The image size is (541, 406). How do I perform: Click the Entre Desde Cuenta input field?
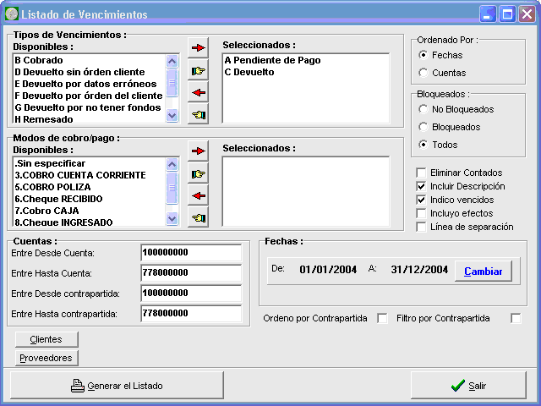pyautogui.click(x=191, y=253)
